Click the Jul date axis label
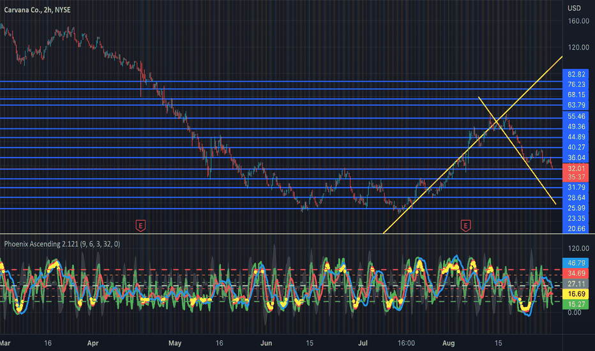595x351 pixels. [x=363, y=343]
